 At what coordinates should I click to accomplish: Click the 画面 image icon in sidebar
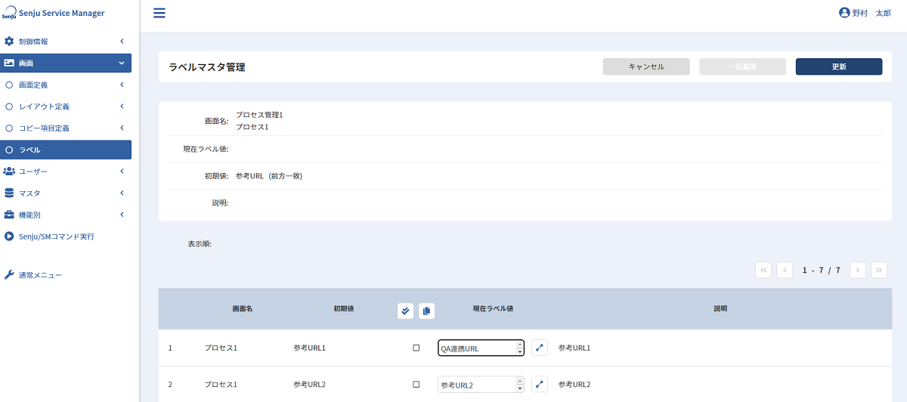9,63
